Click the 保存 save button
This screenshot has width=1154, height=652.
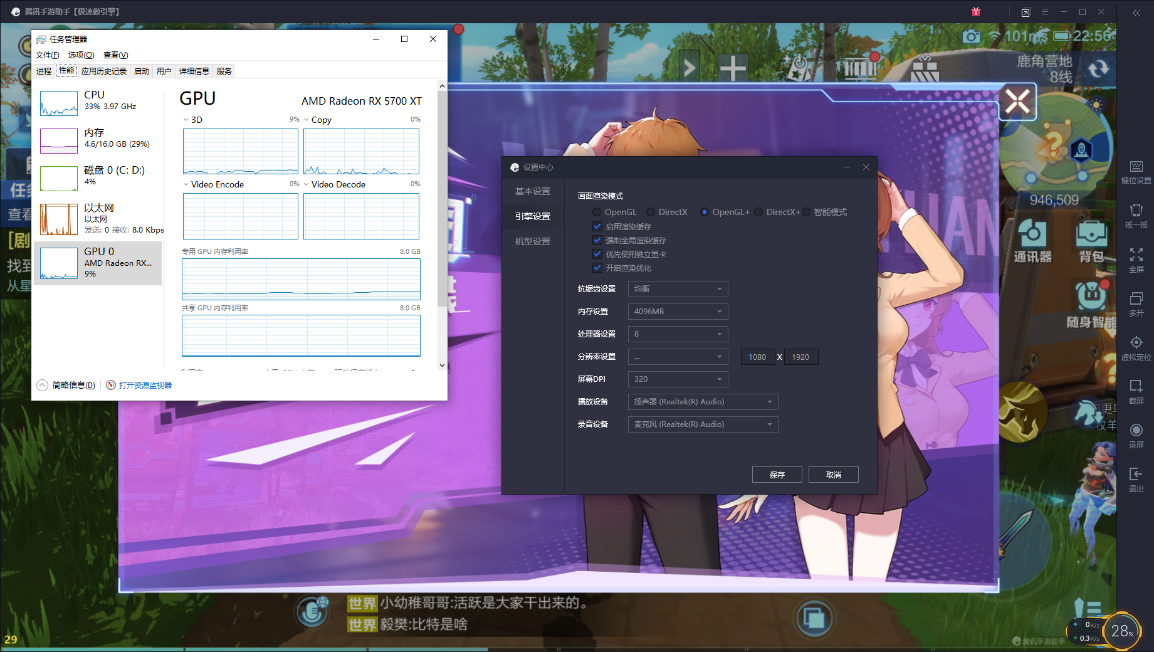(x=777, y=475)
